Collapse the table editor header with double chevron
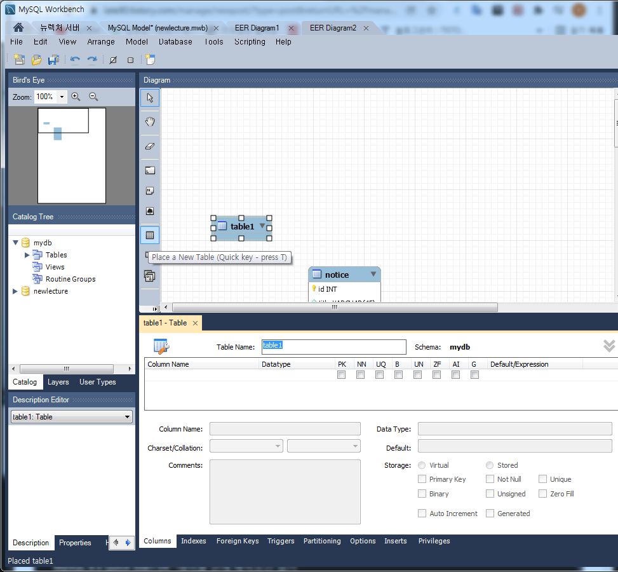Image resolution: width=618 pixels, height=572 pixels. click(609, 346)
